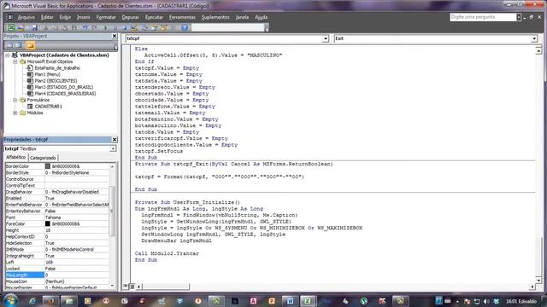Open the Suplementos menu

click(x=215, y=17)
